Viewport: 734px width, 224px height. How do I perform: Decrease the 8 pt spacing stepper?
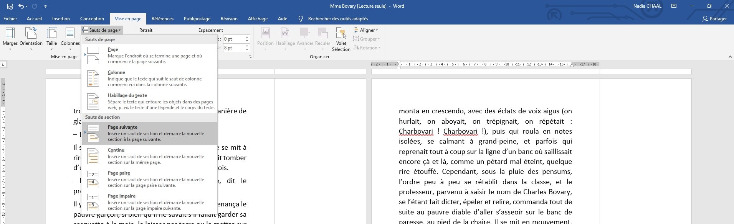click(247, 50)
